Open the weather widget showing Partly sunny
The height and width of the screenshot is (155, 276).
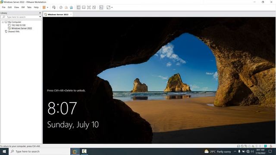pos(218,152)
